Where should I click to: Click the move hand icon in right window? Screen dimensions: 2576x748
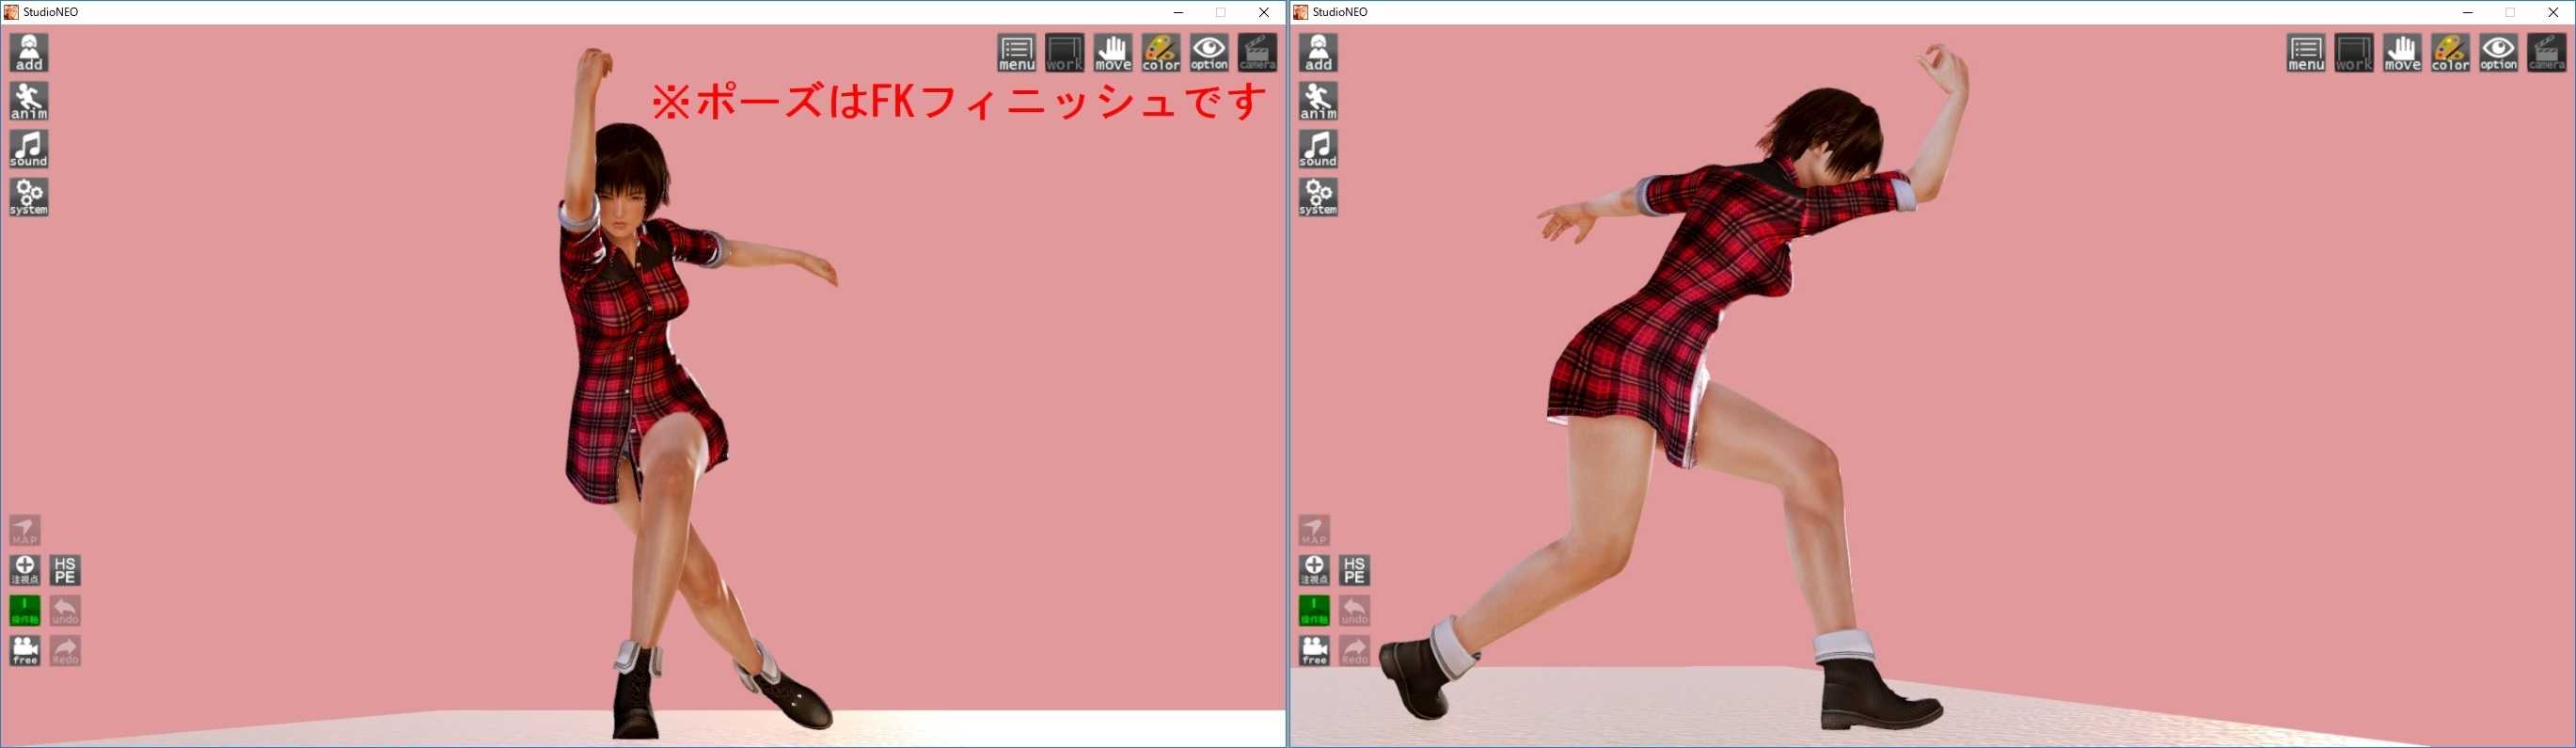pyautogui.click(x=2402, y=53)
